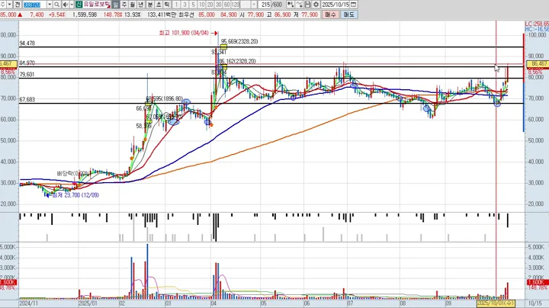Screen dimensions: 549x308
Task: Click the 1,599,598 volume value
Action: click(85, 14)
